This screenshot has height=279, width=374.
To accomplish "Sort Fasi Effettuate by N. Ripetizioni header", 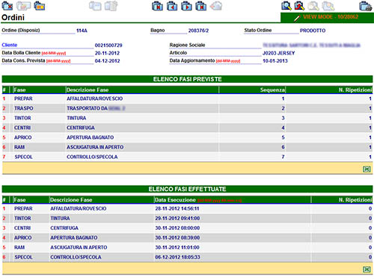I will point(355,200).
